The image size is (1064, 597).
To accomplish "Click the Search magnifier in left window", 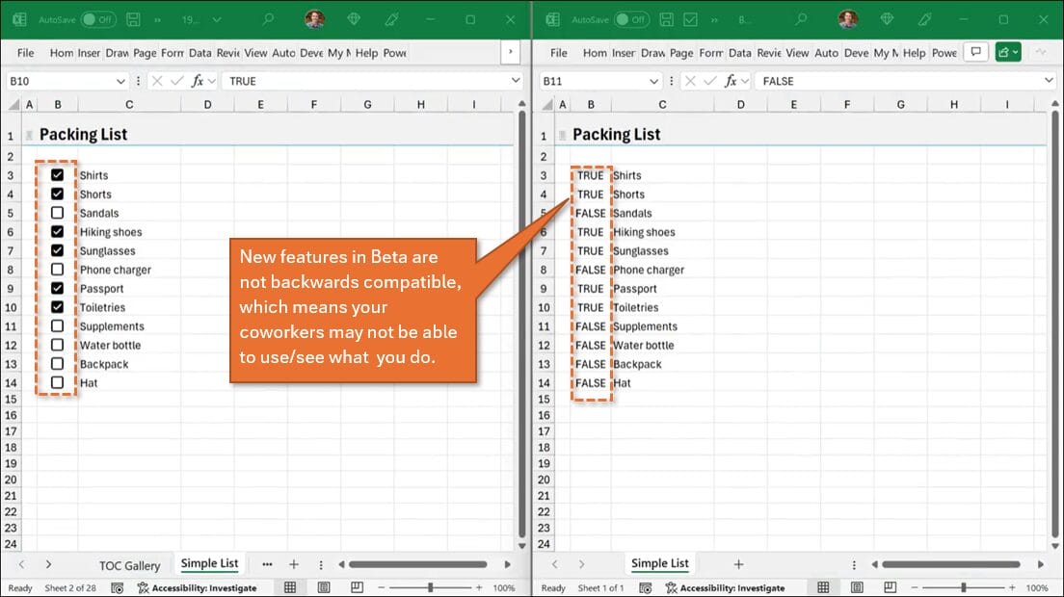I will (268, 19).
